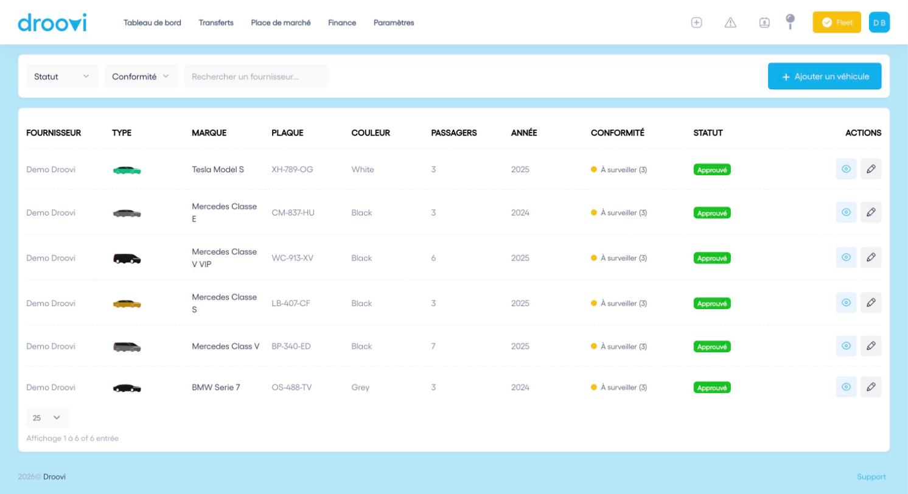Click the XH-789-OG plate cell
908x494 pixels.
[292, 170]
